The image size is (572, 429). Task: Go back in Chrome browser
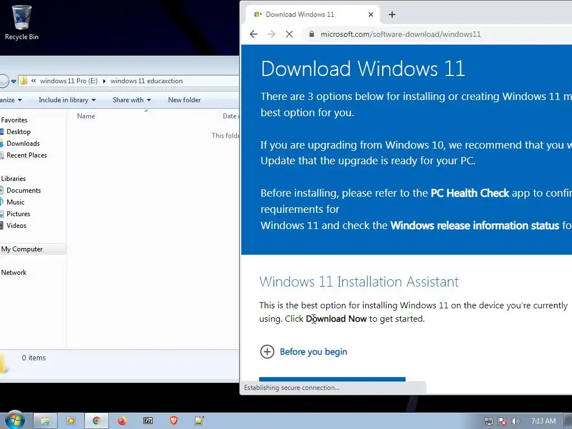click(x=254, y=34)
